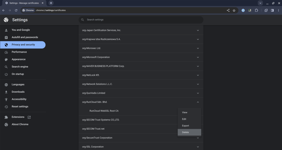This screenshot has height=150, width=282.
Task: Click the Performance gauge icon
Action: (x=6, y=52)
